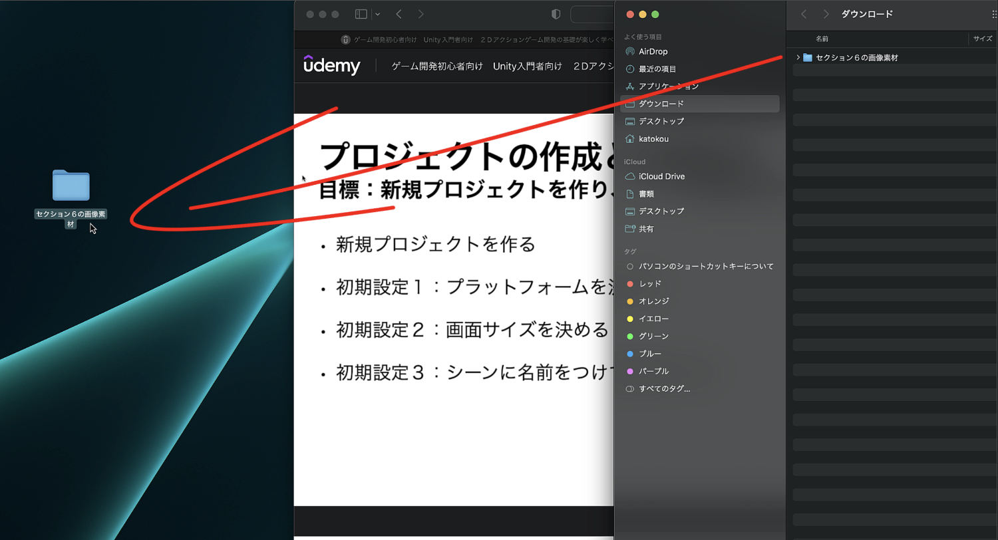Open the Safari tab group dropdown chevron
998x540 pixels.
click(x=377, y=14)
